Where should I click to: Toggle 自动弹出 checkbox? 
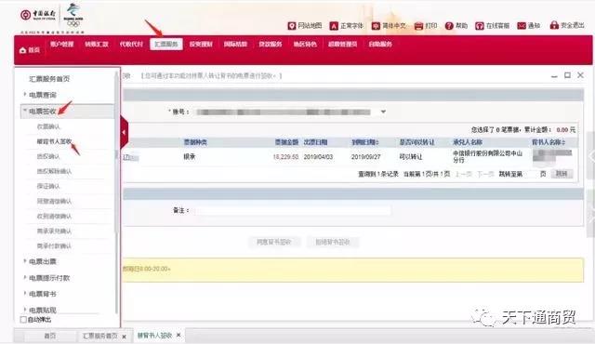tap(23, 320)
